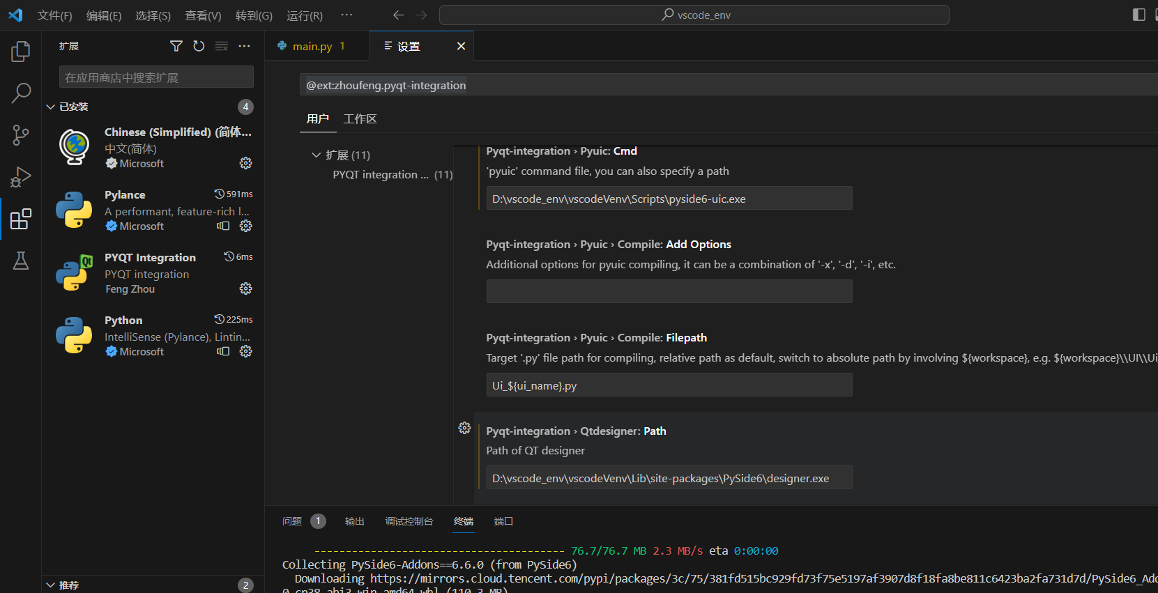Open the 文件(F) menu
The width and height of the screenshot is (1158, 593).
click(x=54, y=15)
